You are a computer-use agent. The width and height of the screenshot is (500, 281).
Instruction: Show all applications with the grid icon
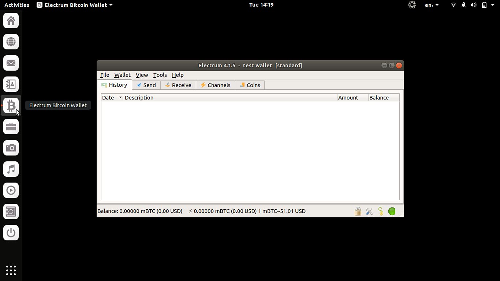click(x=11, y=270)
